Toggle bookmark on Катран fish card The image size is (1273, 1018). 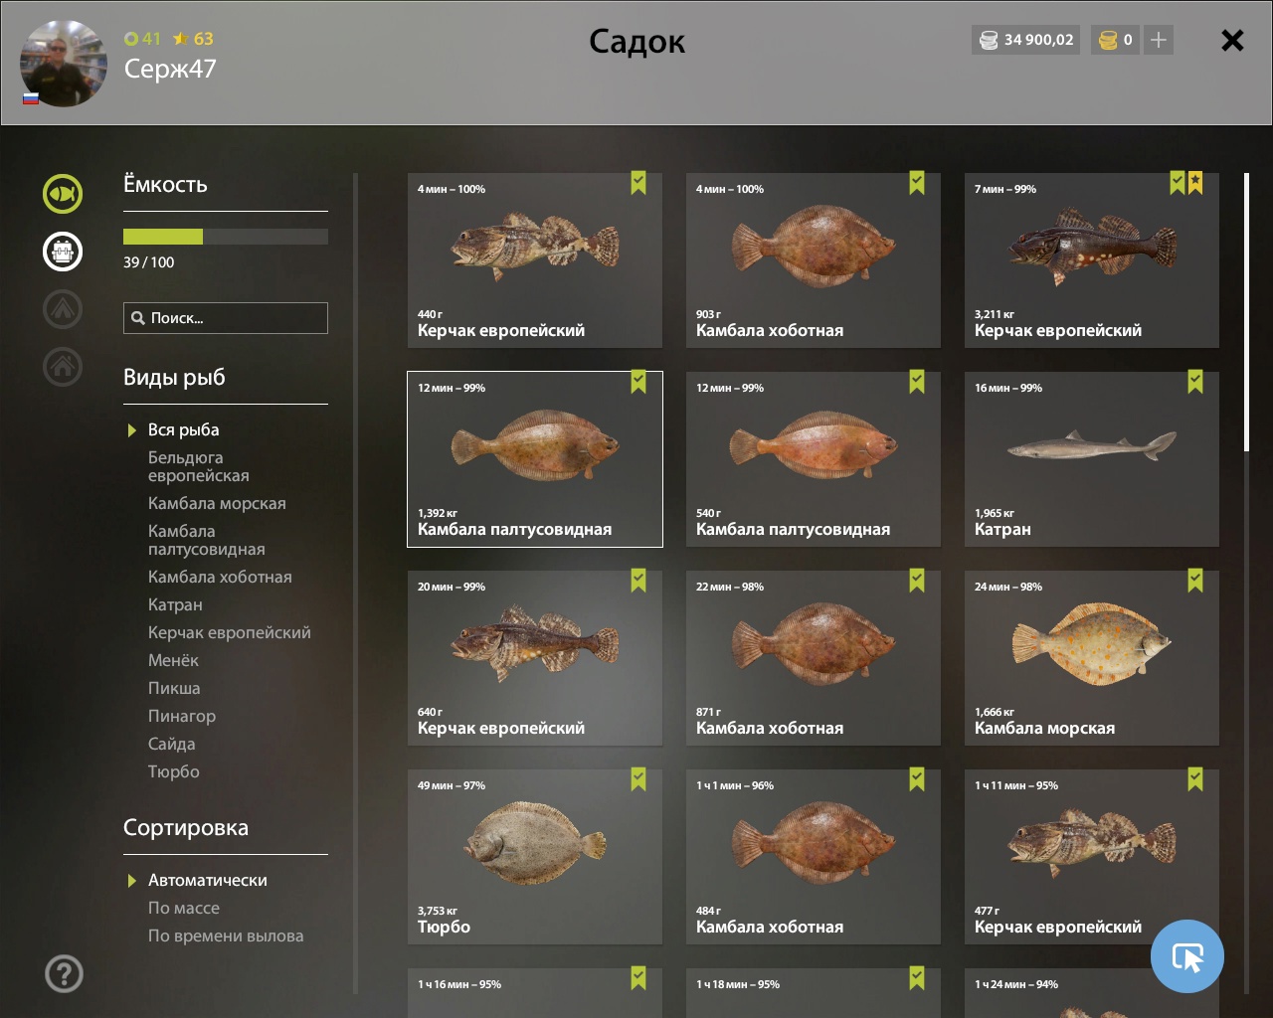coord(1195,382)
